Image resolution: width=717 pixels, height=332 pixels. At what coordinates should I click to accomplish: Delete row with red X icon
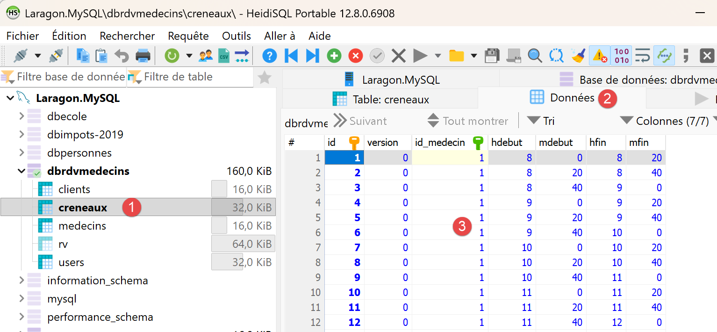coord(356,56)
